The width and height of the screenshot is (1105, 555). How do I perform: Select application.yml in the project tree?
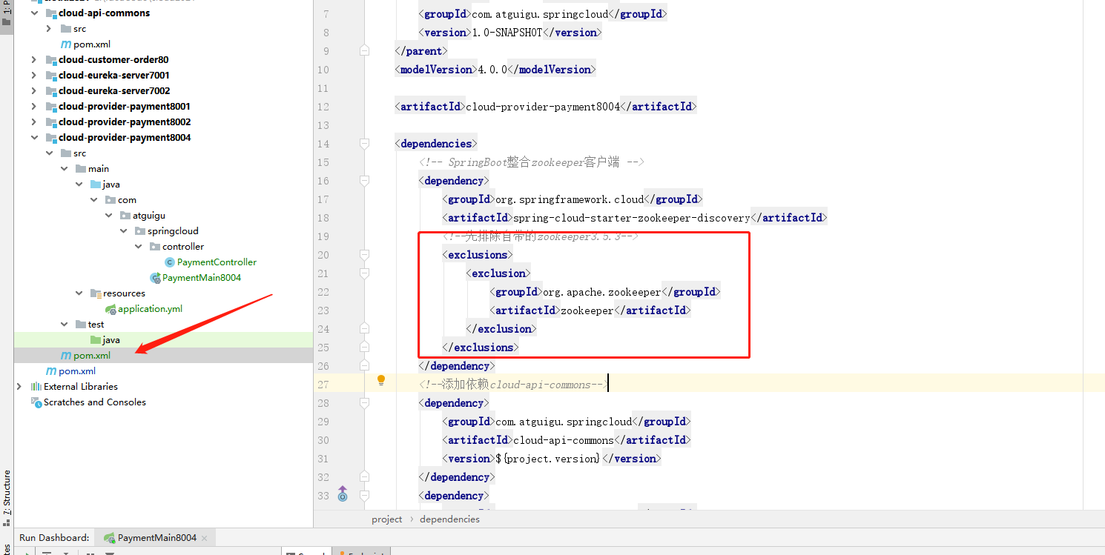(150, 309)
